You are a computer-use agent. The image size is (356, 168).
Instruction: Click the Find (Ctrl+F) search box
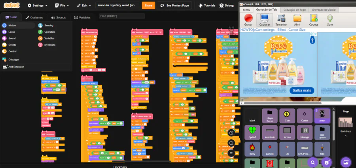pyautogui.click(x=122, y=16)
